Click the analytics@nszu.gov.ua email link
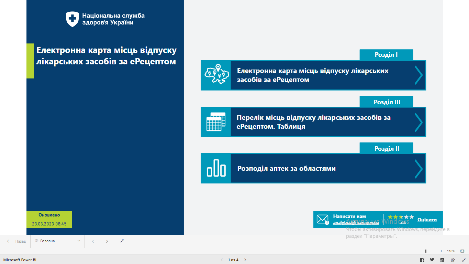 point(356,223)
